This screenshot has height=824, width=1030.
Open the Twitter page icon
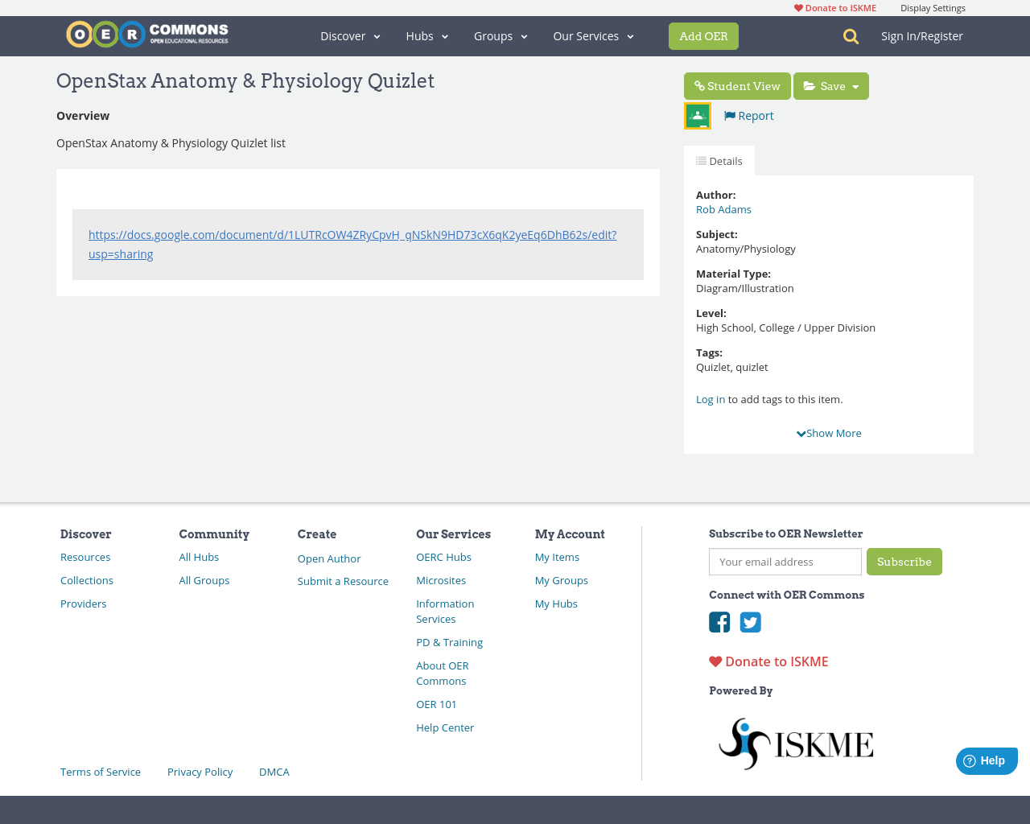point(750,622)
